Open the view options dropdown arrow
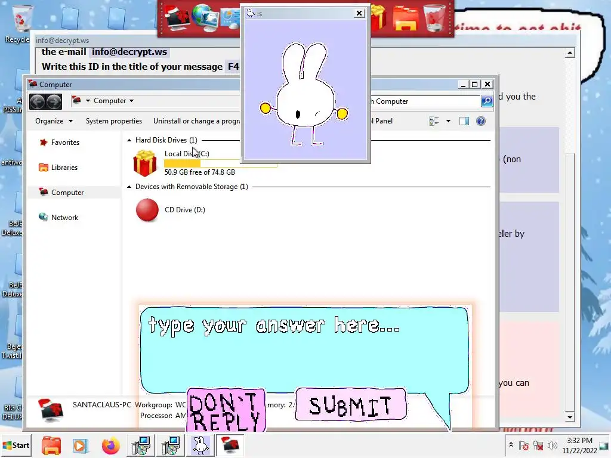611x458 pixels. pyautogui.click(x=449, y=121)
